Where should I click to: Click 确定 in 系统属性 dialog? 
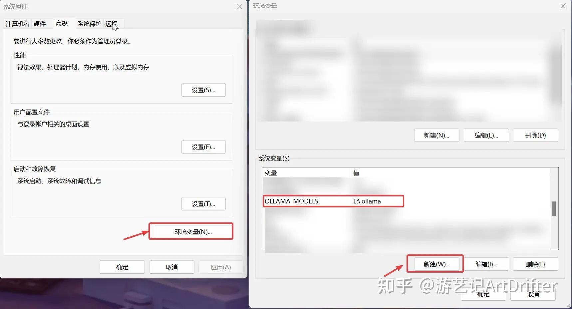(122, 267)
